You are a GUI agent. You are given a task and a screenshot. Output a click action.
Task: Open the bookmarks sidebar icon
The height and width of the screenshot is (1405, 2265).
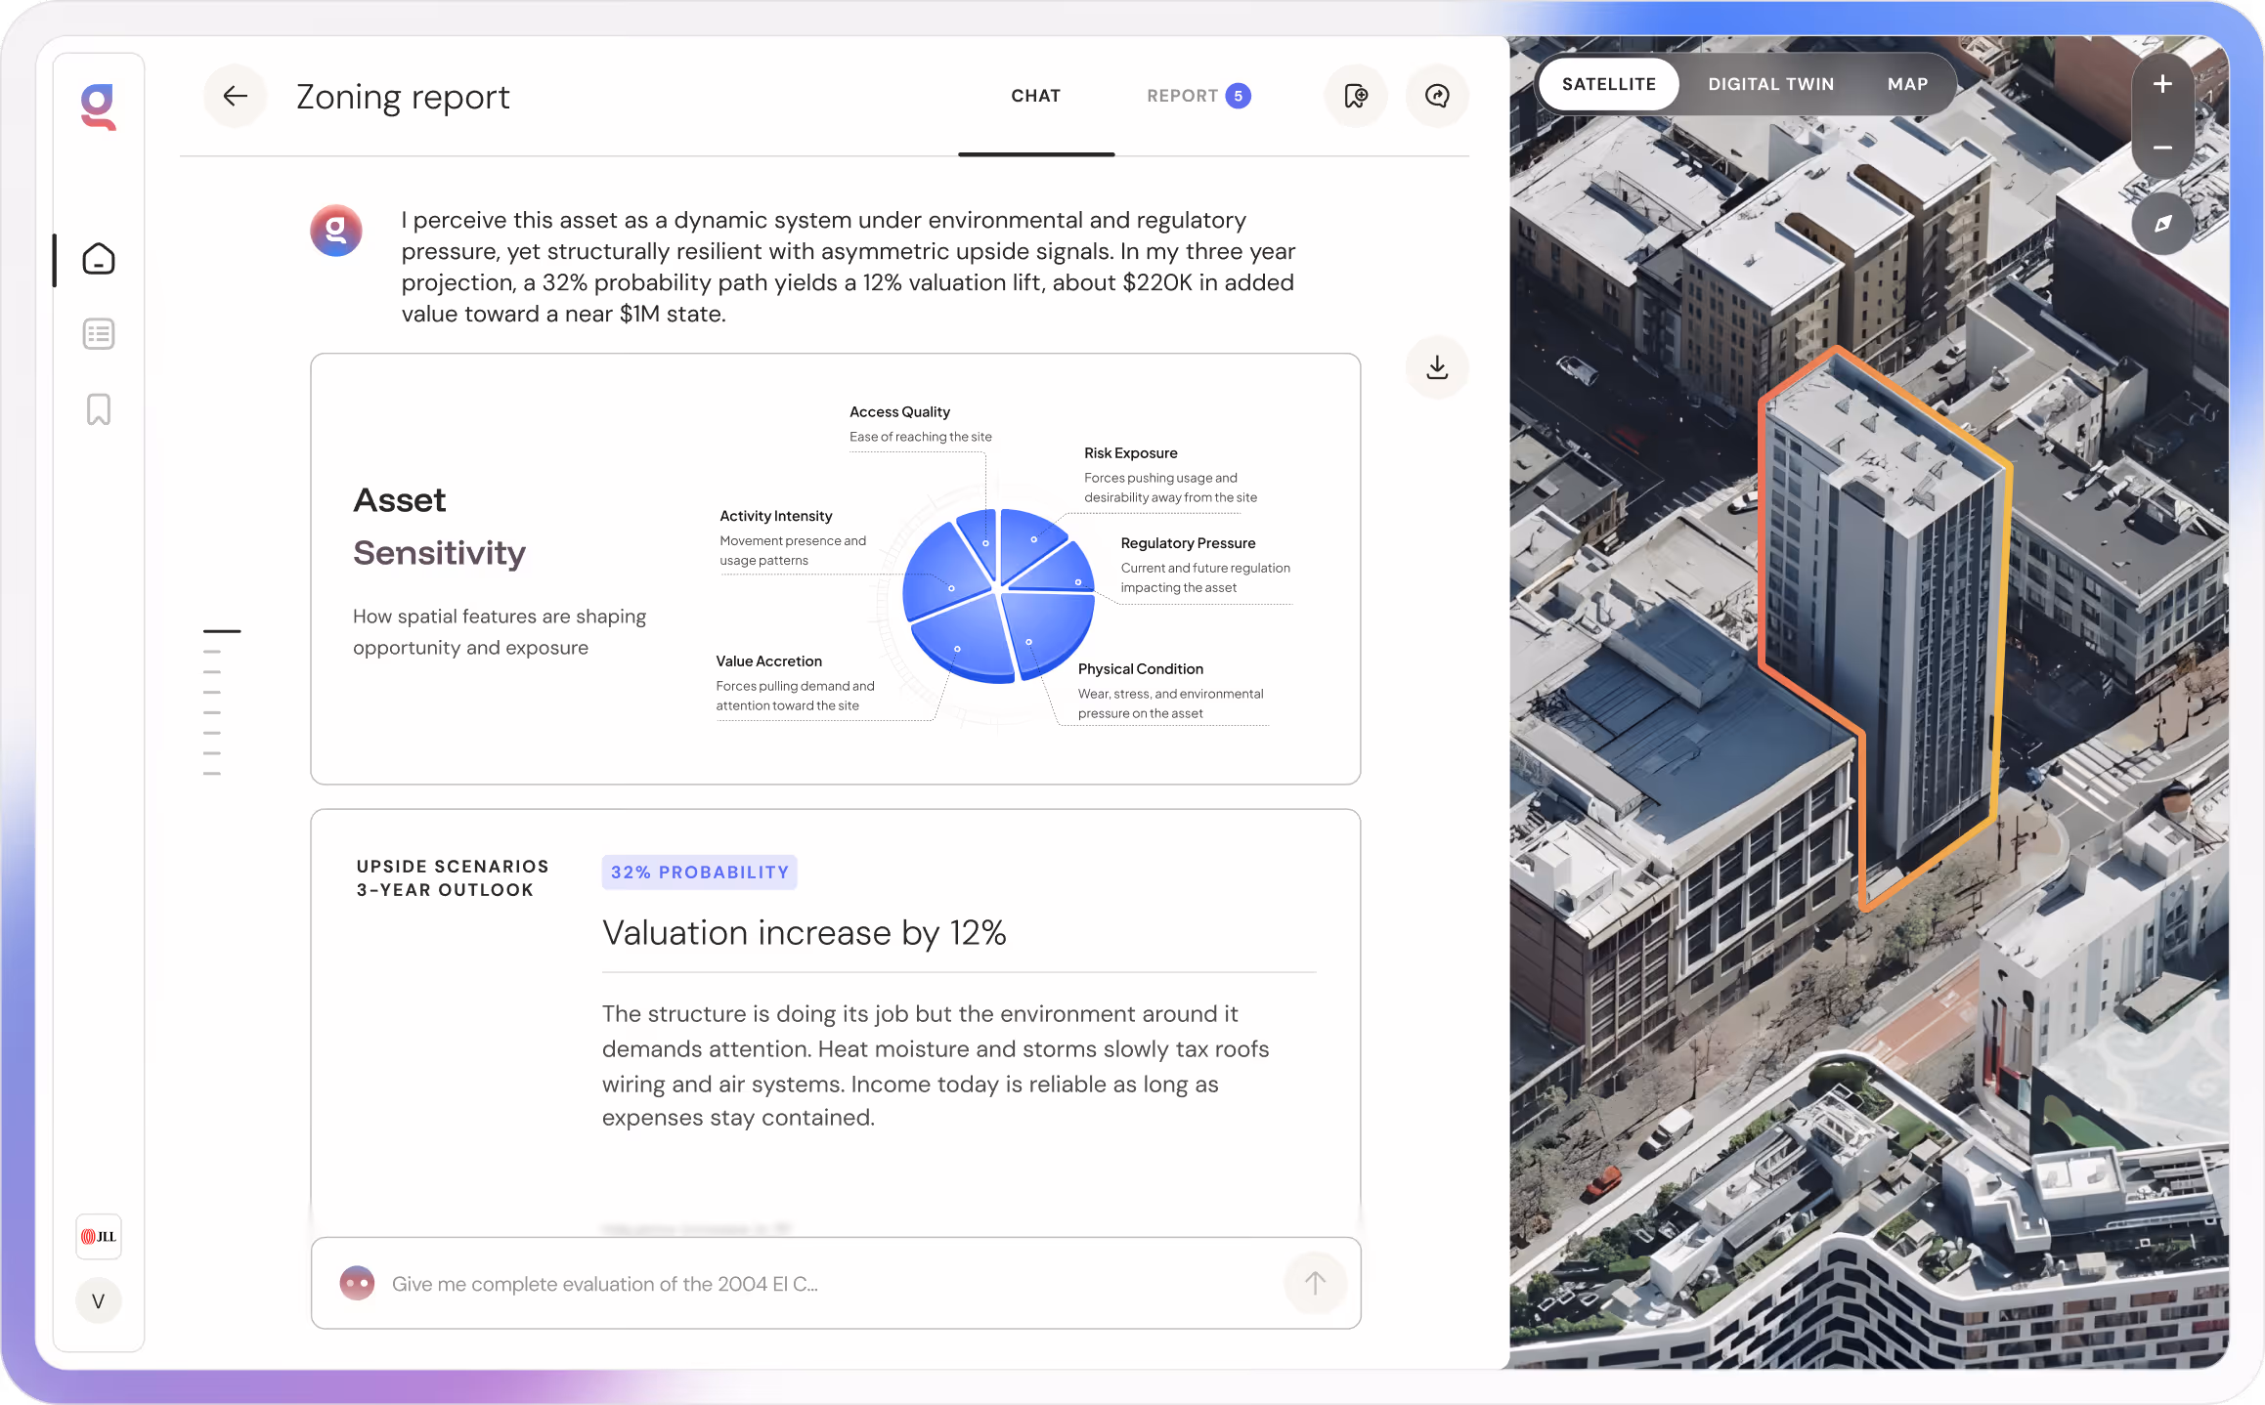(99, 409)
